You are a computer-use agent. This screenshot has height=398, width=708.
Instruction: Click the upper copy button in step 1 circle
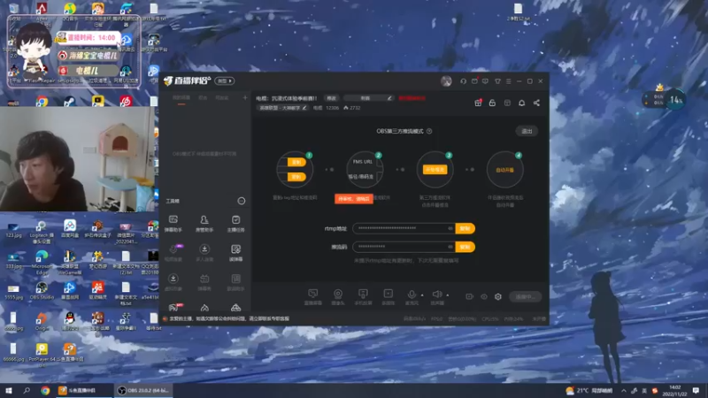click(x=296, y=162)
